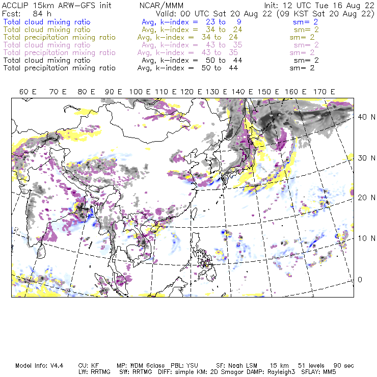Click the '110 E' longitude label
Screen dimensions: 377x377
166,92
